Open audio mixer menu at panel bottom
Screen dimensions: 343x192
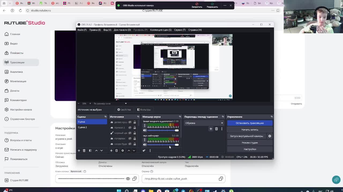pos(150,151)
